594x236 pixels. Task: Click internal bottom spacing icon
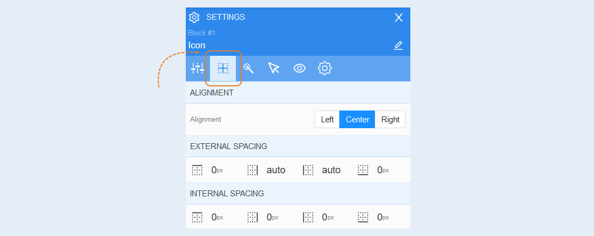point(363,217)
